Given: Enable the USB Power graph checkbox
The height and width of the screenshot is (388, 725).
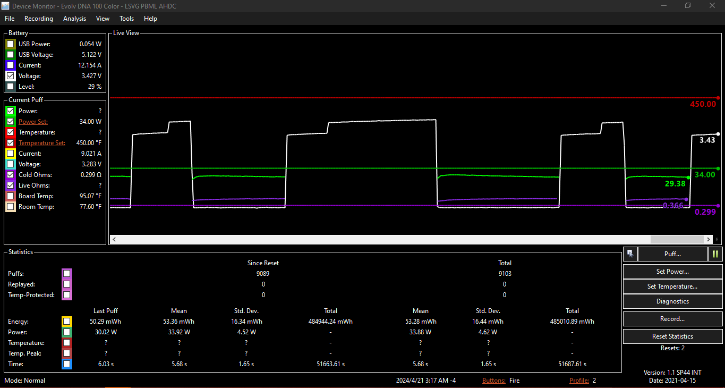Looking at the screenshot, I should click(x=11, y=44).
